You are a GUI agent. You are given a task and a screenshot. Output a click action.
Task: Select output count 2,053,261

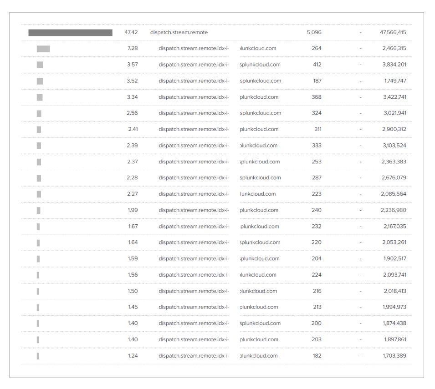coord(394,242)
